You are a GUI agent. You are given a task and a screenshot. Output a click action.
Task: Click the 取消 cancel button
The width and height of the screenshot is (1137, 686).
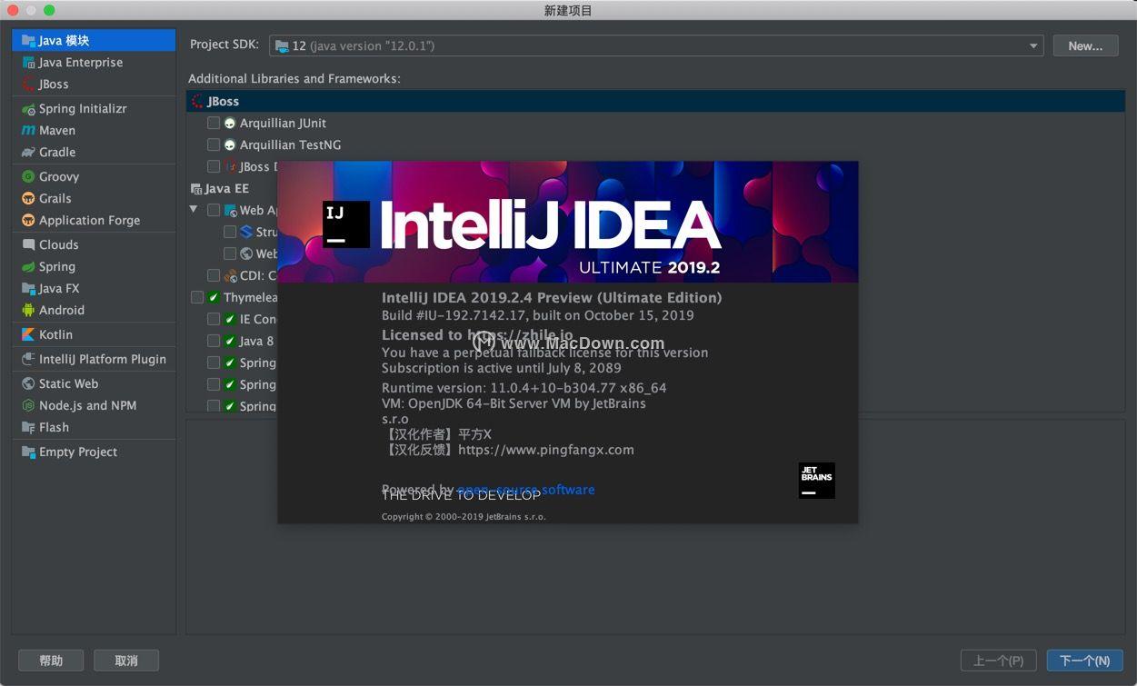(126, 661)
